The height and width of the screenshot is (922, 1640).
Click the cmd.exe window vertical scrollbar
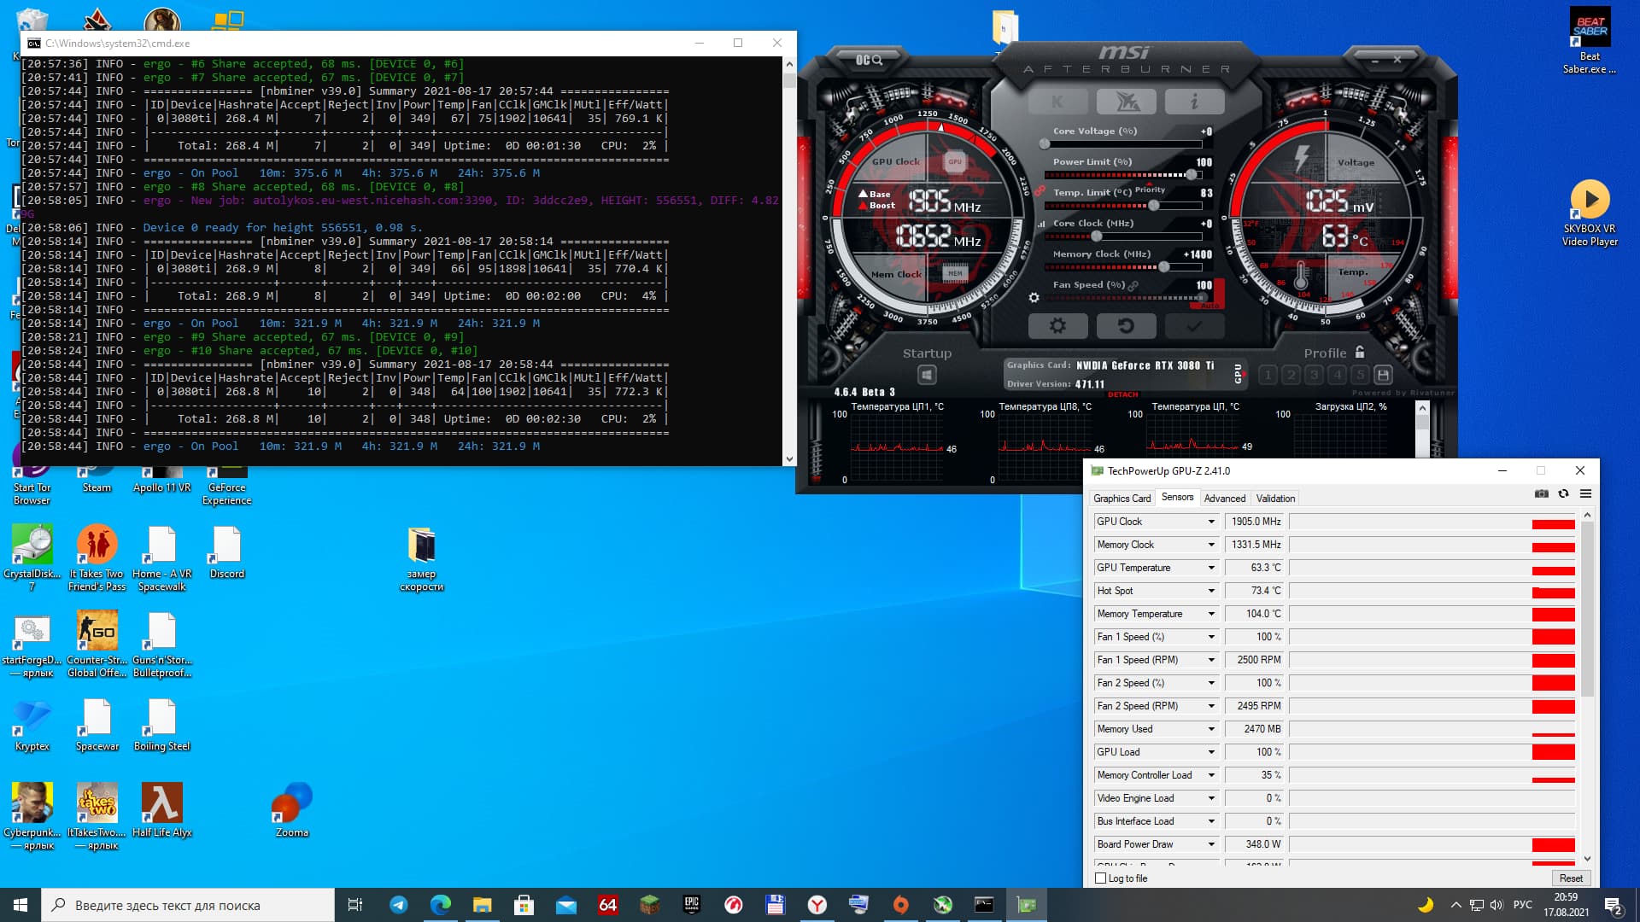point(788,261)
